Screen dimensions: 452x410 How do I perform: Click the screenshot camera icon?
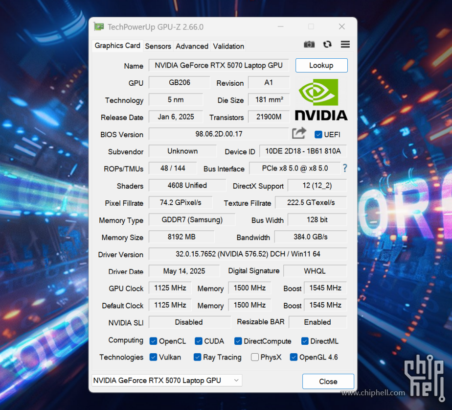coord(309,45)
